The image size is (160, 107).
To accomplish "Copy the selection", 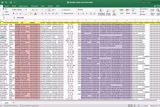I will click(6, 12).
